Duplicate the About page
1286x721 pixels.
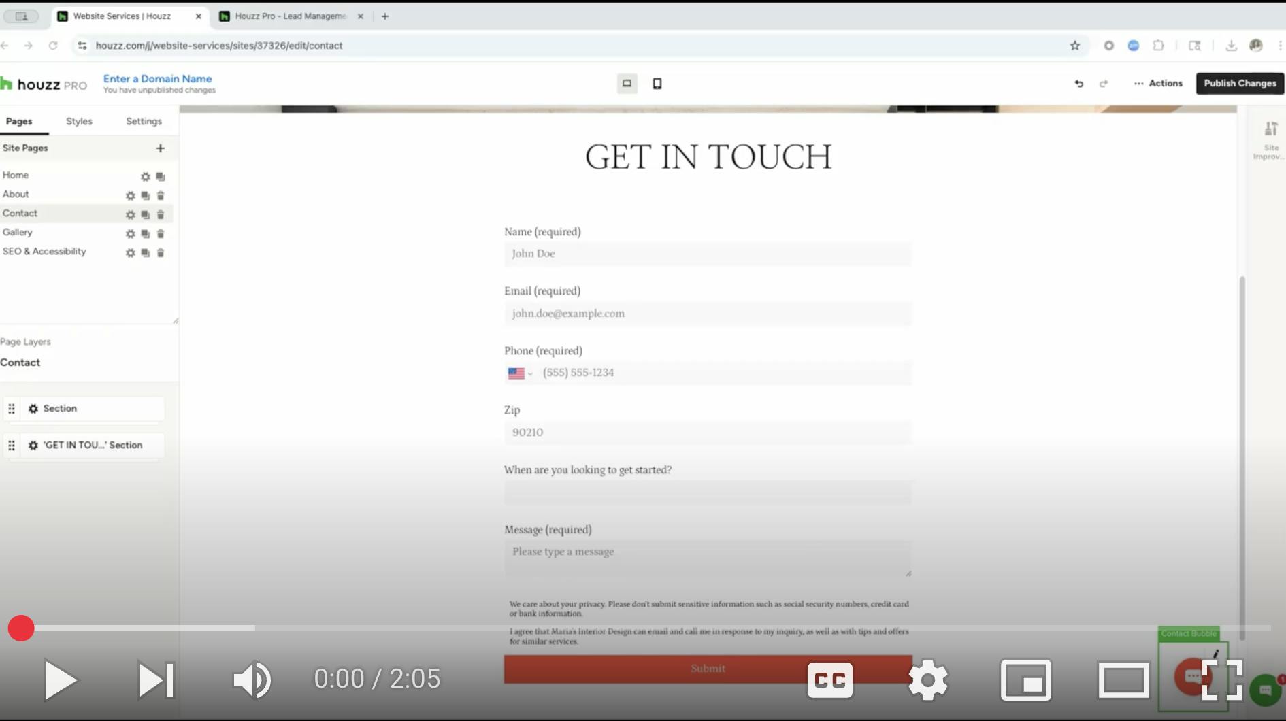click(145, 195)
